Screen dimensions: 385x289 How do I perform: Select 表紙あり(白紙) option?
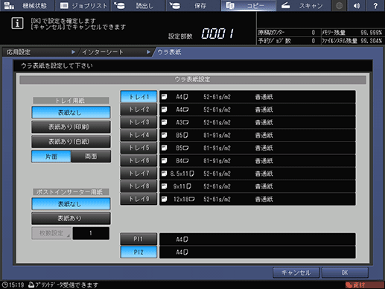click(x=71, y=142)
